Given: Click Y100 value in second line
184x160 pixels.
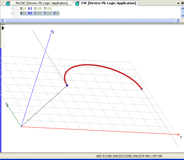Looking at the screenshot, I should pos(48,13).
